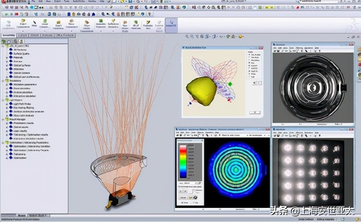Switch to the Assembly ribbon tab
The image size is (361, 222).
[9, 36]
